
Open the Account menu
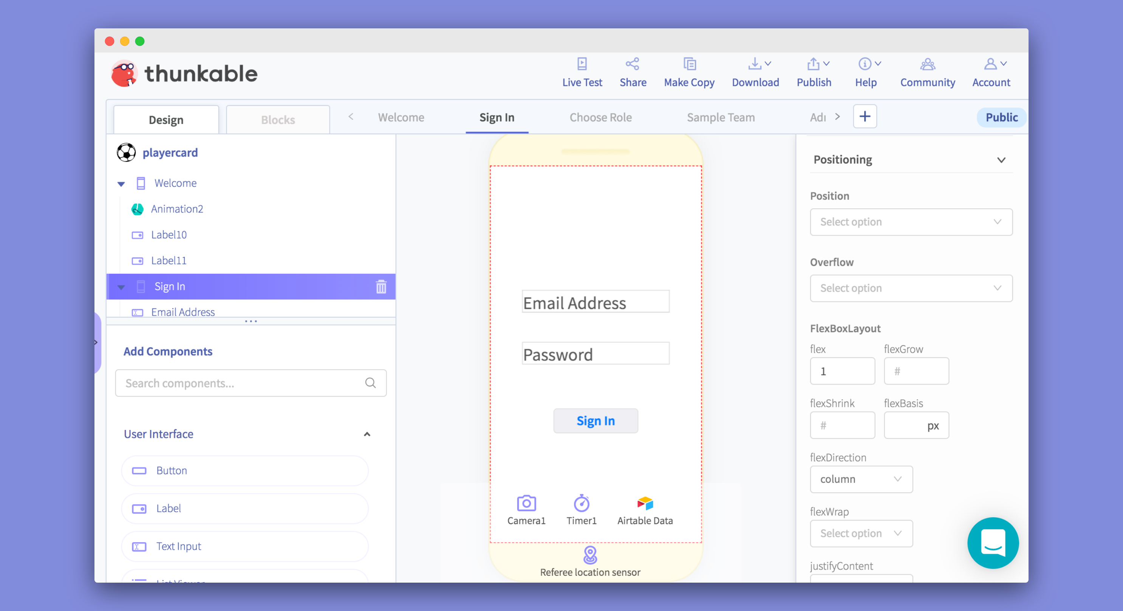click(991, 73)
